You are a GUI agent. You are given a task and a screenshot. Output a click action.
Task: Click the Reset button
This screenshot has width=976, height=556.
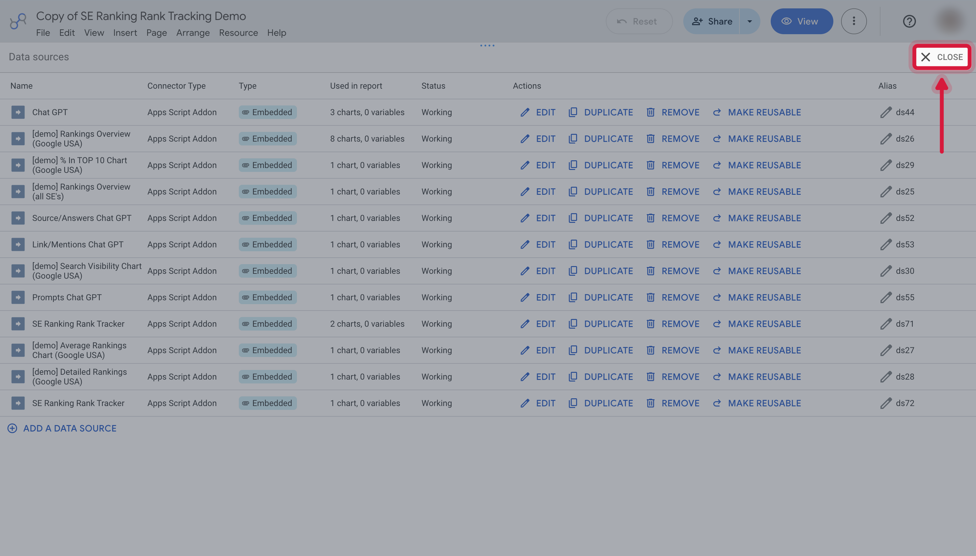(x=639, y=21)
